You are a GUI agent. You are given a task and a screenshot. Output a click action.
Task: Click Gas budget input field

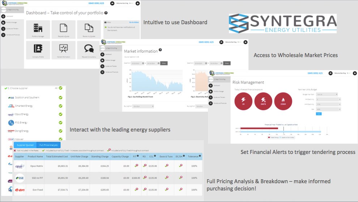328,109
